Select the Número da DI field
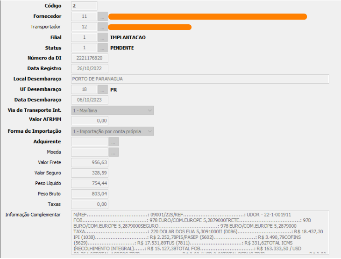Image resolution: width=341 pixels, height=259 pixels. coord(90,58)
